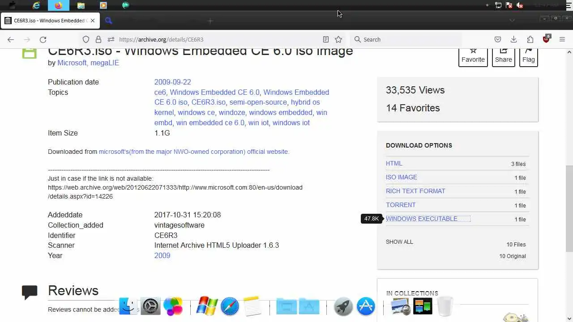Open the 2009-09-22 publication date link
The image size is (573, 322).
172,82
